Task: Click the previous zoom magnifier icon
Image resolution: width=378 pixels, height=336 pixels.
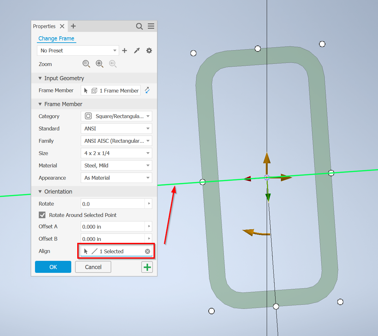Action: click(x=113, y=64)
